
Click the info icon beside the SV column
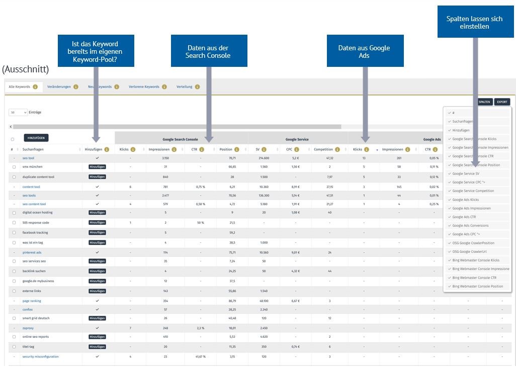264,149
